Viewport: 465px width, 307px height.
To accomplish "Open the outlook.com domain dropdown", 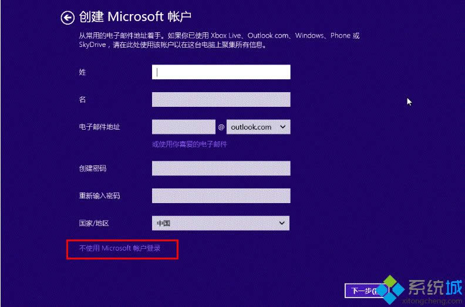I will [x=258, y=127].
